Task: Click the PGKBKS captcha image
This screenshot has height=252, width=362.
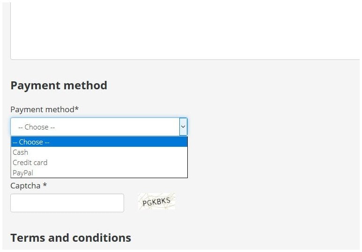Action: pos(157,202)
